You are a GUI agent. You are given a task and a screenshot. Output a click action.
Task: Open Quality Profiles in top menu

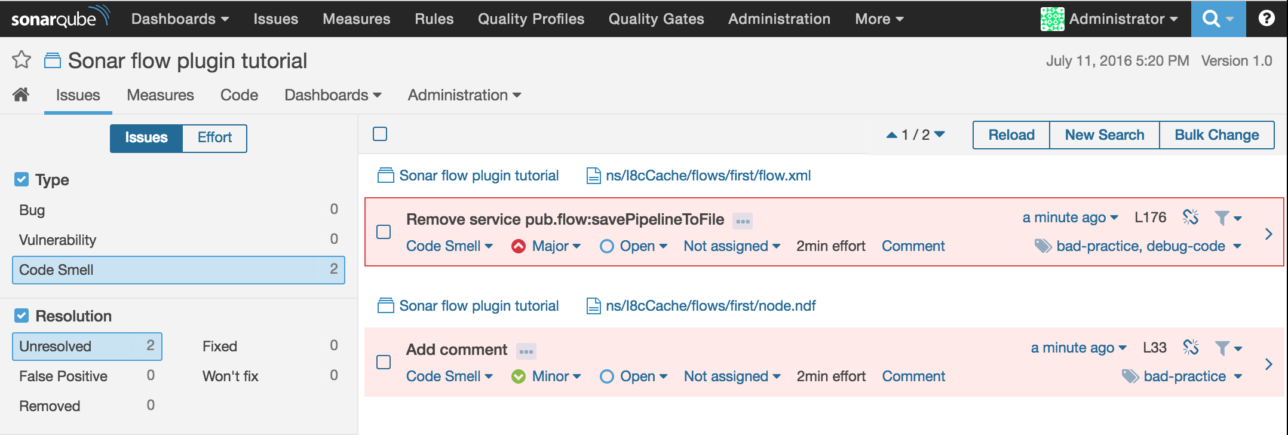coord(530,19)
